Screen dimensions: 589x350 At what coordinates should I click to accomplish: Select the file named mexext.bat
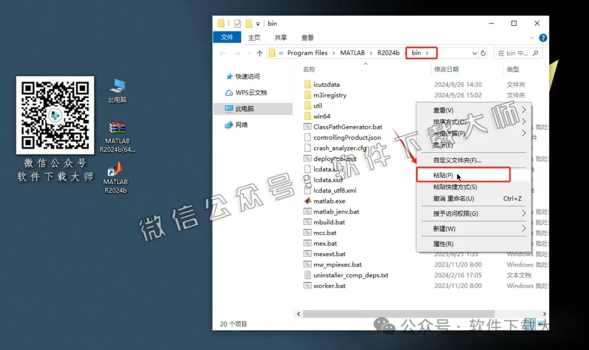point(329,254)
